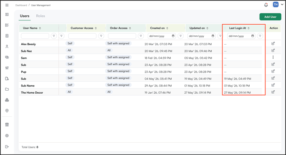Click the '18 Feb' 26, 04:59 PM' created date
This screenshot has height=155, width=286.
158,58
